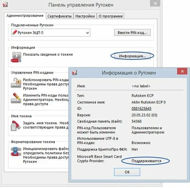Click the token name tag icon
Viewport: 190px width, 188px height.
tap(16, 126)
